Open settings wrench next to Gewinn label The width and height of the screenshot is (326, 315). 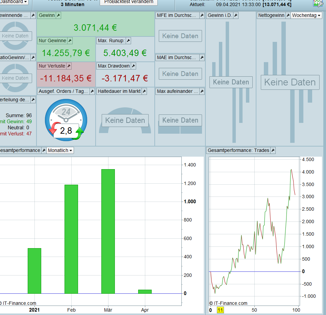pos(58,16)
